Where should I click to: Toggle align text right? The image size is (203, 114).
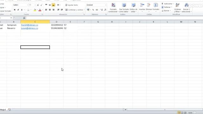pyautogui.click(x=53, y=10)
